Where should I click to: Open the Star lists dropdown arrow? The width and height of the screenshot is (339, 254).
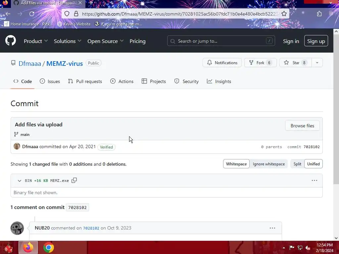point(317,63)
